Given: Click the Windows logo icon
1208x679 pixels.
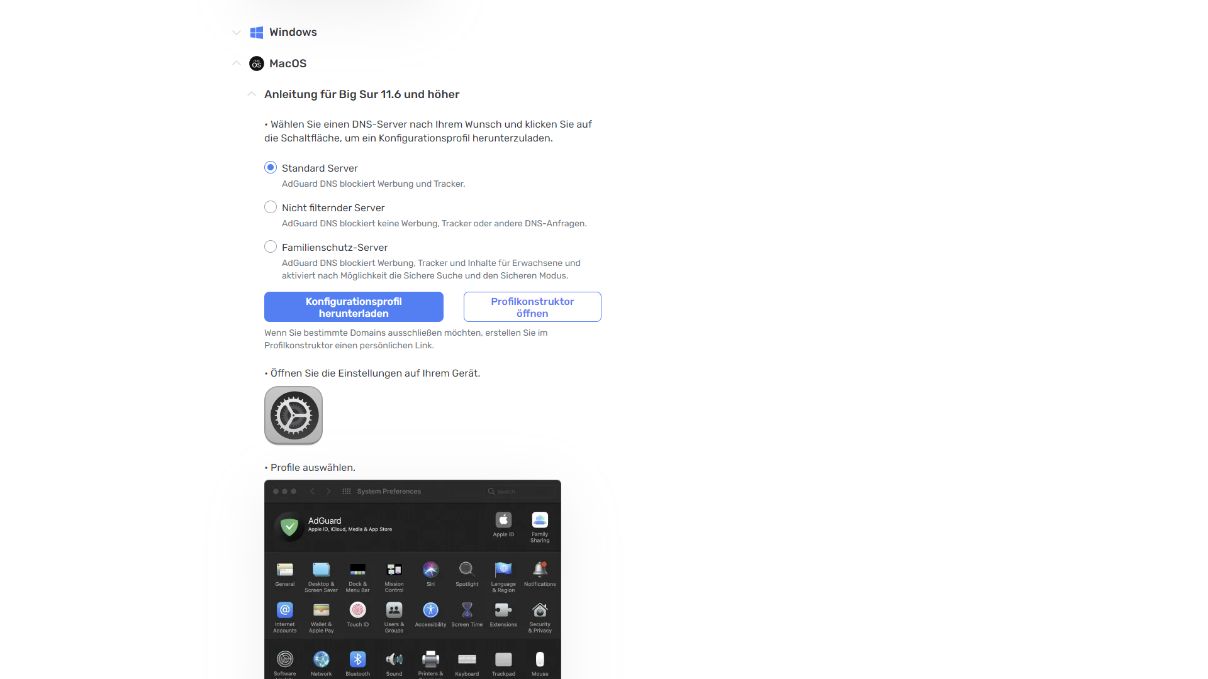Looking at the screenshot, I should pyautogui.click(x=257, y=33).
